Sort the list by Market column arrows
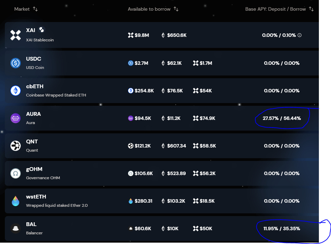 click(35, 9)
